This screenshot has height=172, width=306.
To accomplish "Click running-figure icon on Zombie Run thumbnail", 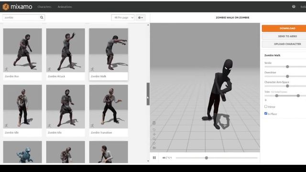I will pyautogui.click(x=6, y=69).
